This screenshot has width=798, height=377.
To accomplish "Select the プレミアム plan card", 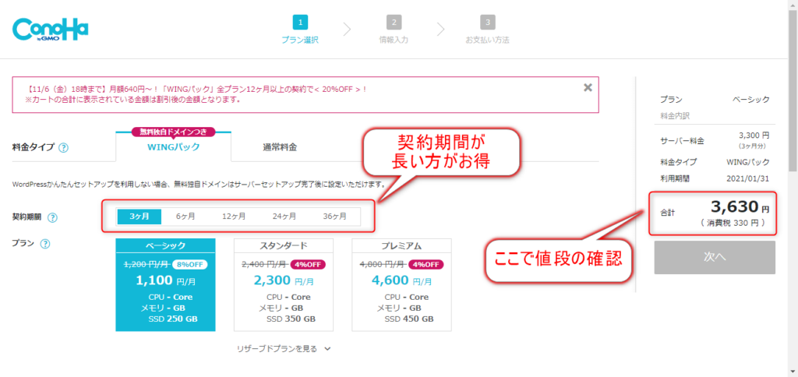I will pyautogui.click(x=401, y=285).
